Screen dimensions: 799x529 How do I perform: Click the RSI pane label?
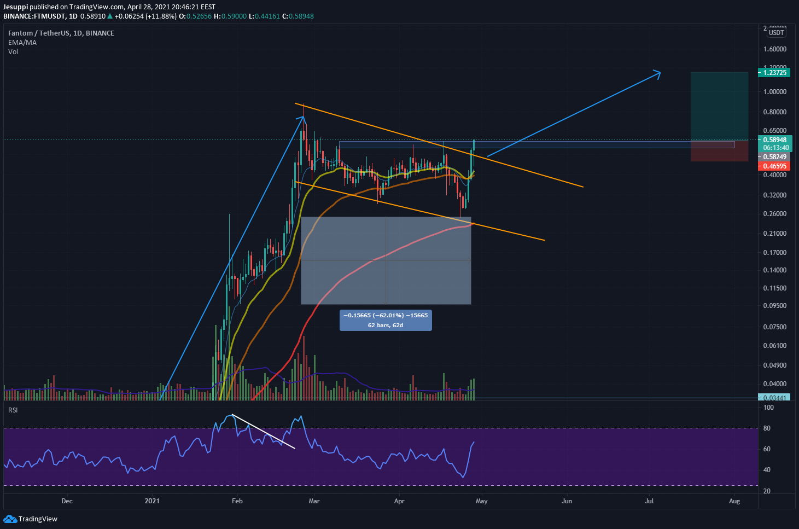tap(13, 410)
